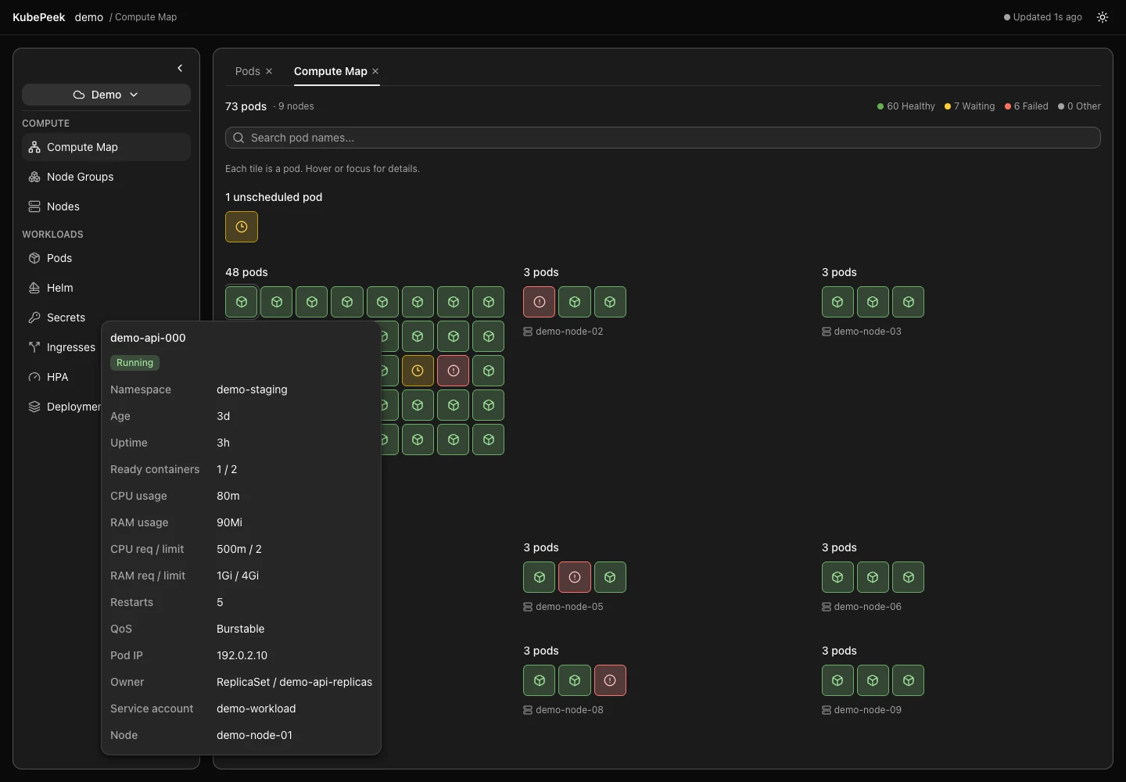Open the demo-node-09 label
The width and height of the screenshot is (1126, 782).
pos(862,710)
